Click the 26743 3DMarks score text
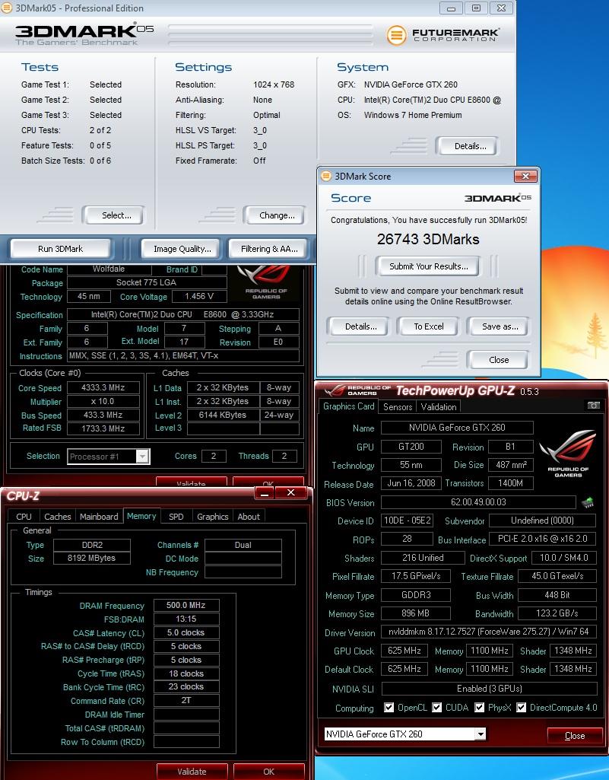The image size is (609, 780). tap(428, 239)
